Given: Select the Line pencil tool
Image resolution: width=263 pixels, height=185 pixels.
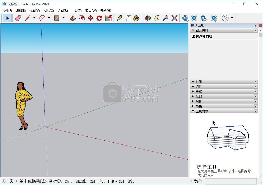Looking at the screenshot, I should pyautogui.click(x=28, y=18).
